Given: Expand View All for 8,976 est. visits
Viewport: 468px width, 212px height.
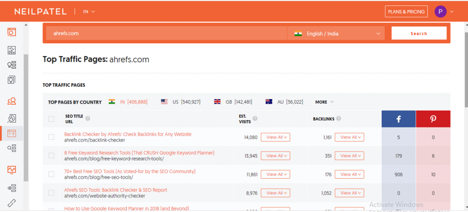Looking at the screenshot, I should pyautogui.click(x=276, y=193).
